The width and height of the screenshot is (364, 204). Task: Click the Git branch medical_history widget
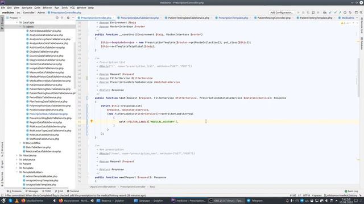click(x=341, y=195)
